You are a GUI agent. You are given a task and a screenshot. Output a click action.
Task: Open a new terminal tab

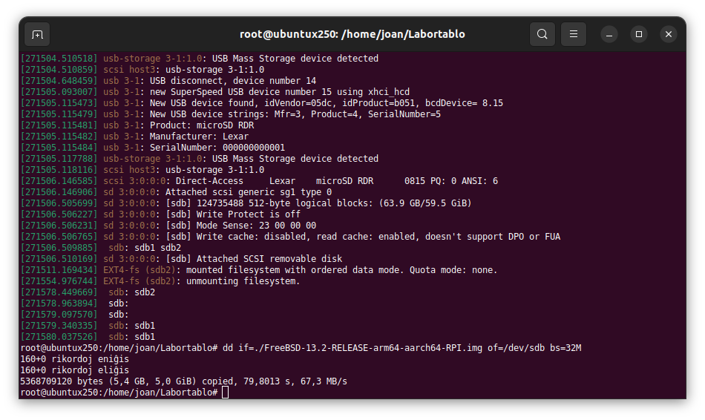(x=37, y=34)
